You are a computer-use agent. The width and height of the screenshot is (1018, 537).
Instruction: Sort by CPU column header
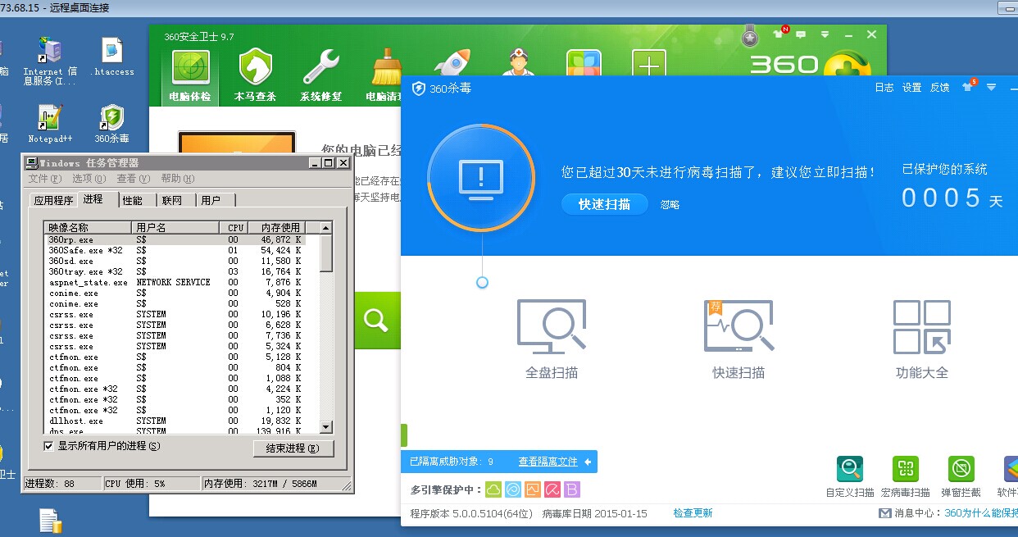coord(233,227)
